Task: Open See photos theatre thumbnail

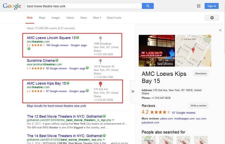Action: click(157, 51)
